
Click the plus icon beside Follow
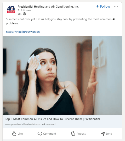[x=98, y=6]
